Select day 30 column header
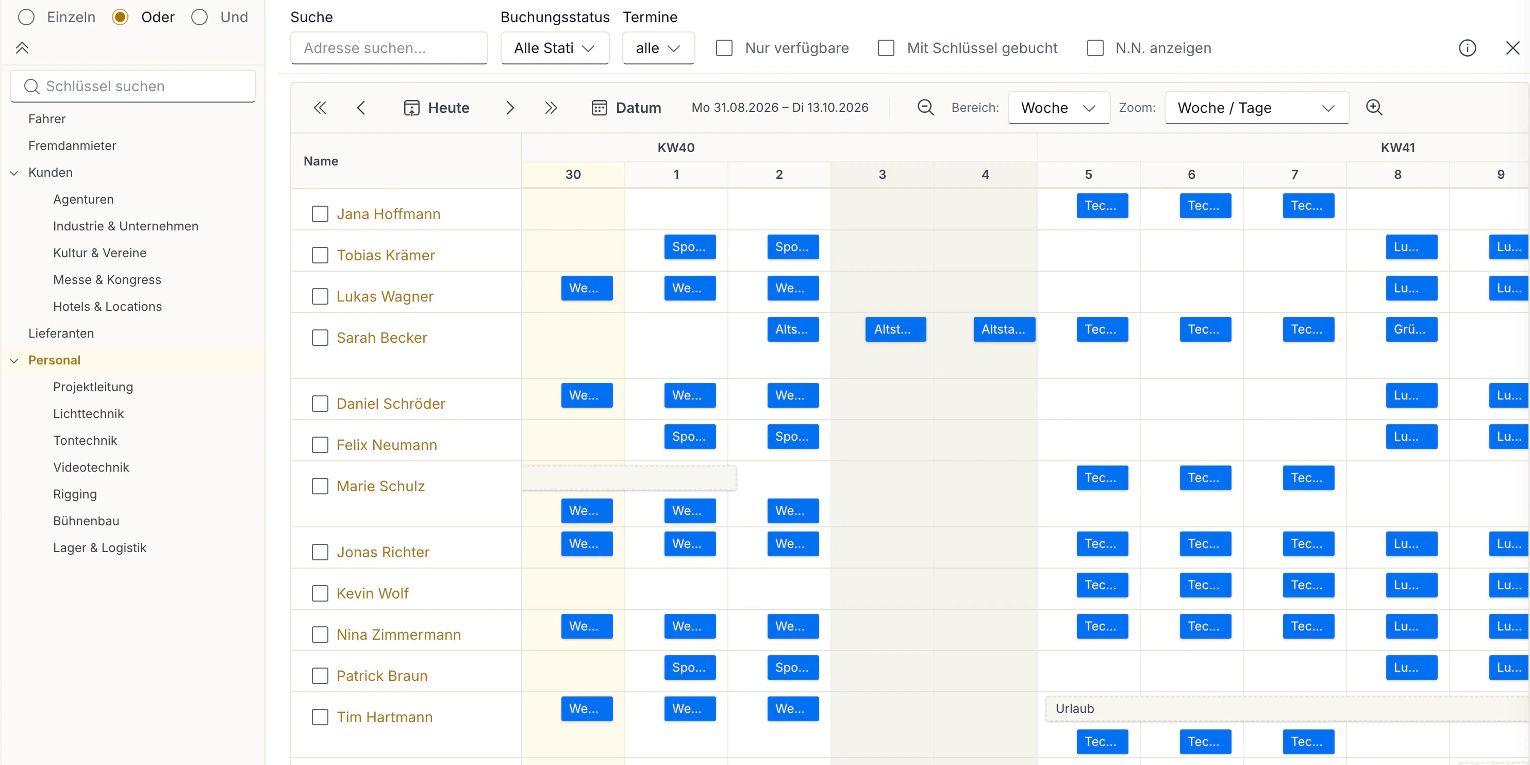This screenshot has width=1530, height=765. click(x=573, y=175)
